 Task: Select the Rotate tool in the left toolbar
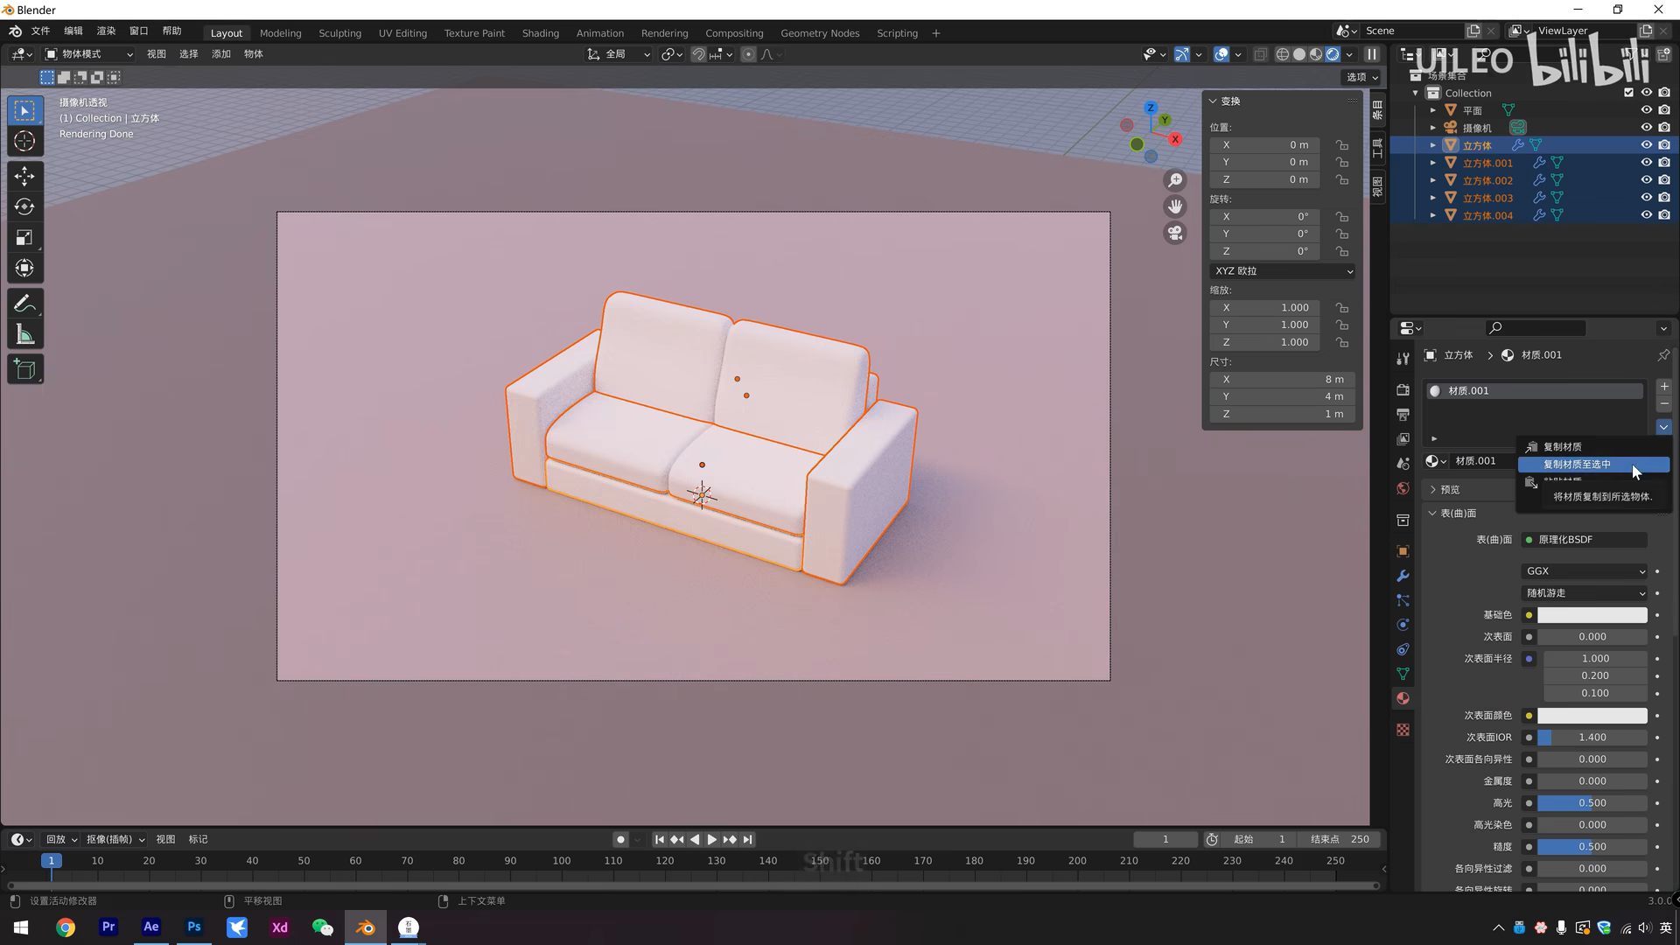pyautogui.click(x=24, y=206)
